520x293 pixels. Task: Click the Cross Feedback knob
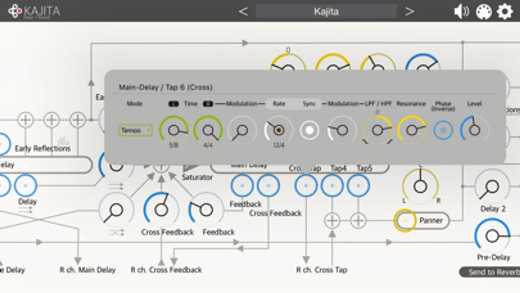[x=161, y=210]
